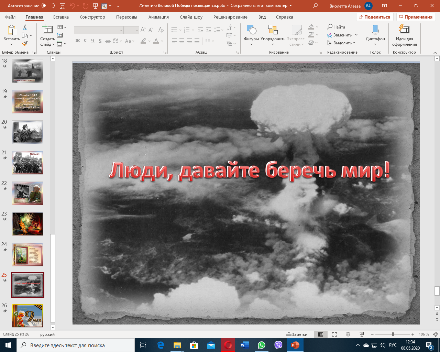
Task: Start slideshow from status bar icon
Action: click(362, 334)
